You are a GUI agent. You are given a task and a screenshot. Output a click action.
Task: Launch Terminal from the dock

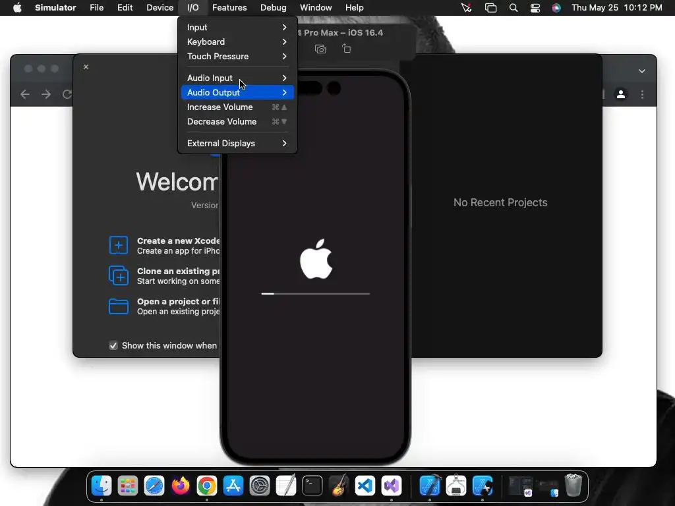312,486
